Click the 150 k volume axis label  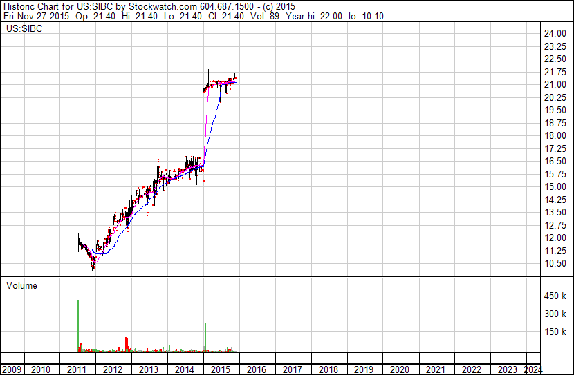click(555, 332)
